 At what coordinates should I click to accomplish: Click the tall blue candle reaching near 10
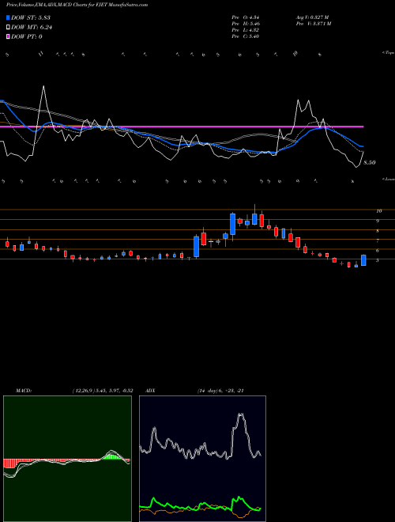(233, 225)
